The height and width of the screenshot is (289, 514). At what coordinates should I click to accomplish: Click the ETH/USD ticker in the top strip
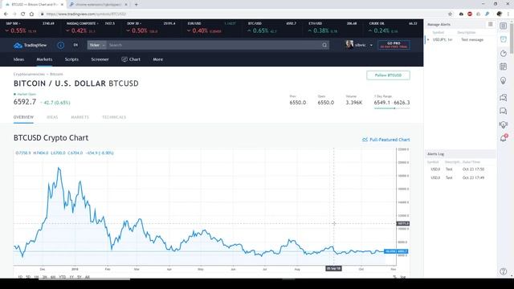coord(332,27)
